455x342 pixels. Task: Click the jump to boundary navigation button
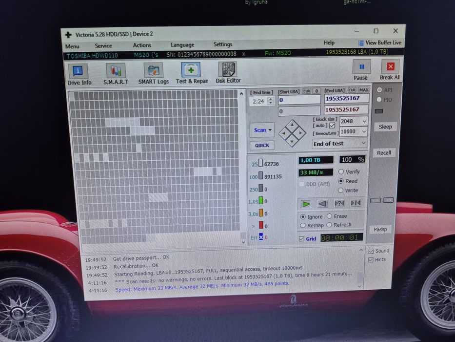356,203
